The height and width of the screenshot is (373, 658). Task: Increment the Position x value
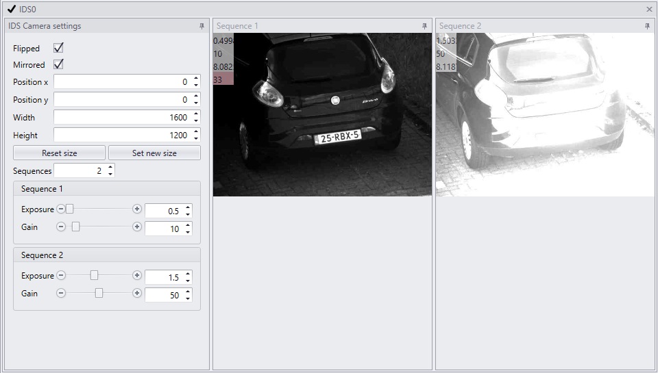coord(196,79)
